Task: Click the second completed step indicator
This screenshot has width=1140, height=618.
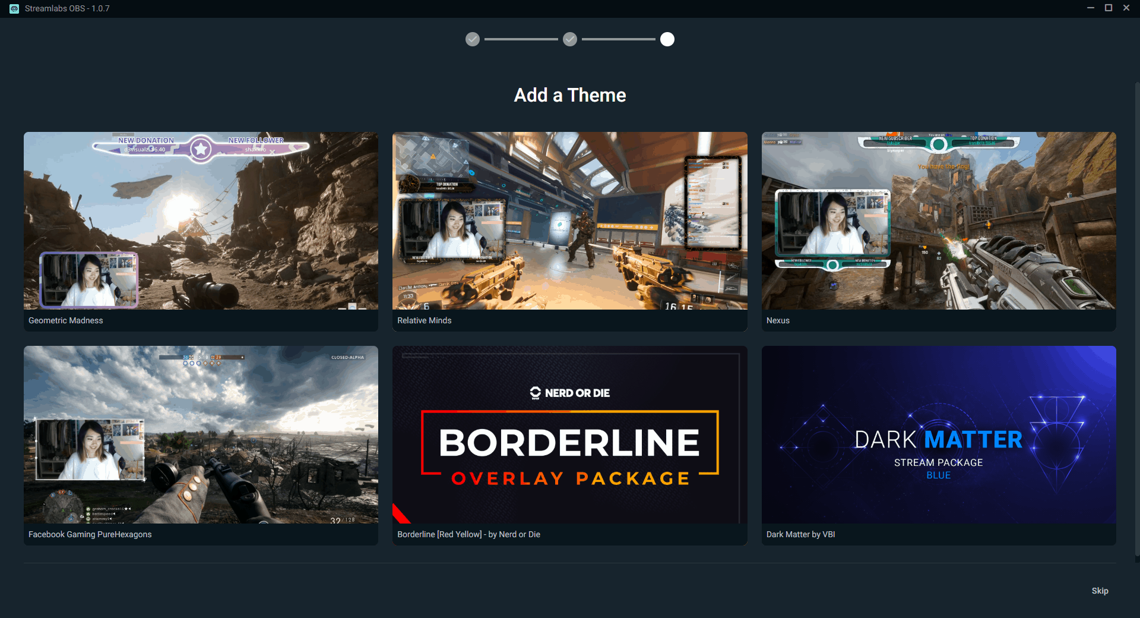Action: [x=570, y=39]
